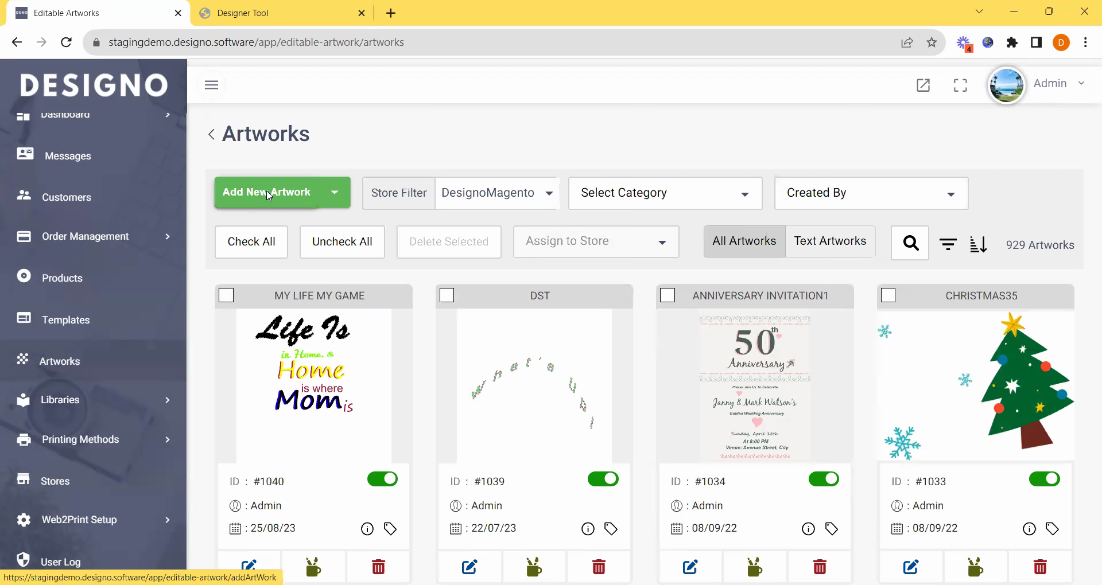Toggle fullscreen mode icon
The width and height of the screenshot is (1102, 585).
pos(960,85)
